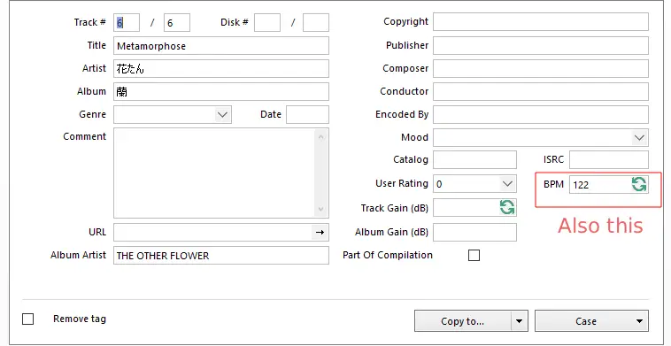This screenshot has width=671, height=346.
Task: Edit the Album Artist THE OTHER FLOWER
Action: click(221, 256)
